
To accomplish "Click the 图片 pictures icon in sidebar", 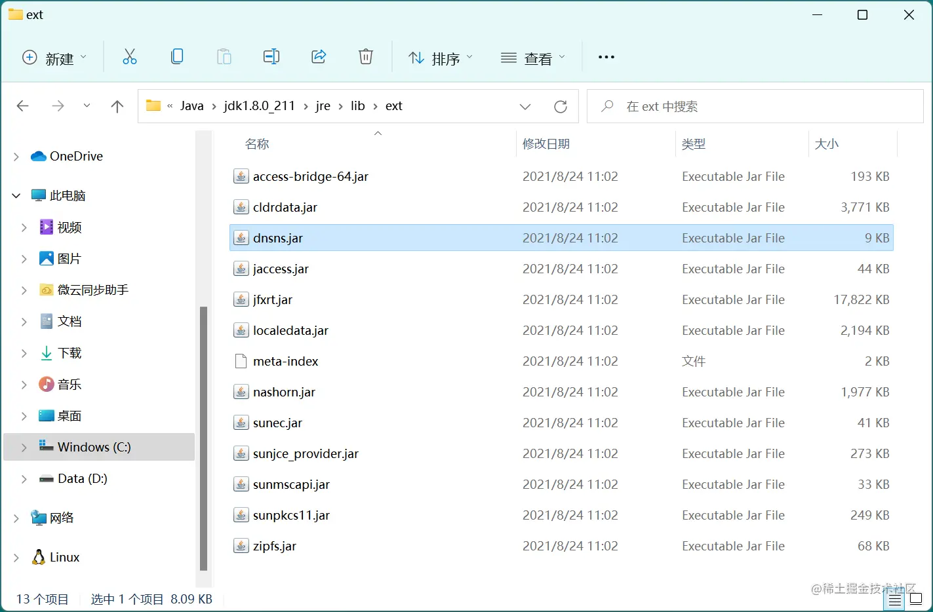I will point(47,258).
